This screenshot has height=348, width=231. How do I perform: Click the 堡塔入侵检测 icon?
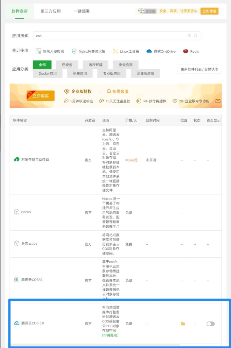pos(38,51)
